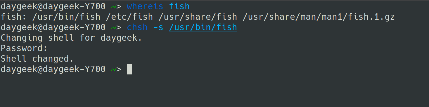Click the underlined /usr/bin/fish path argument
The width and height of the screenshot is (429, 107).
coord(203,27)
